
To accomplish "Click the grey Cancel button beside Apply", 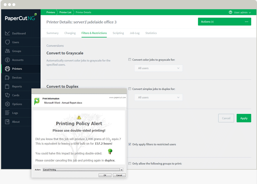I will point(226,118).
